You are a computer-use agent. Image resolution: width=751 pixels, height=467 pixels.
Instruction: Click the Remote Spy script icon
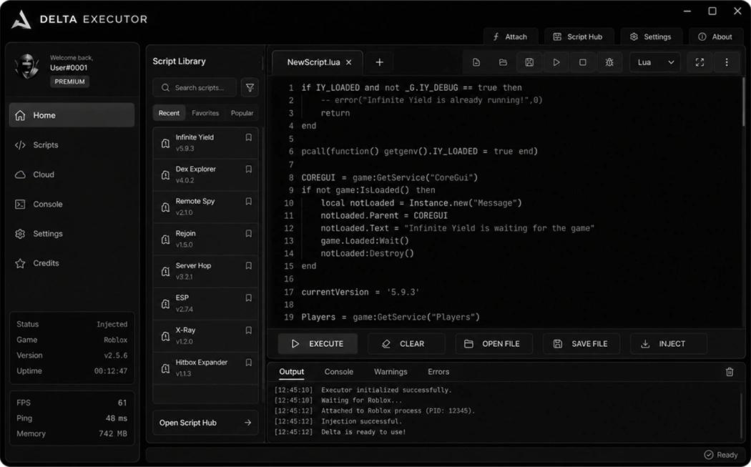pos(165,207)
